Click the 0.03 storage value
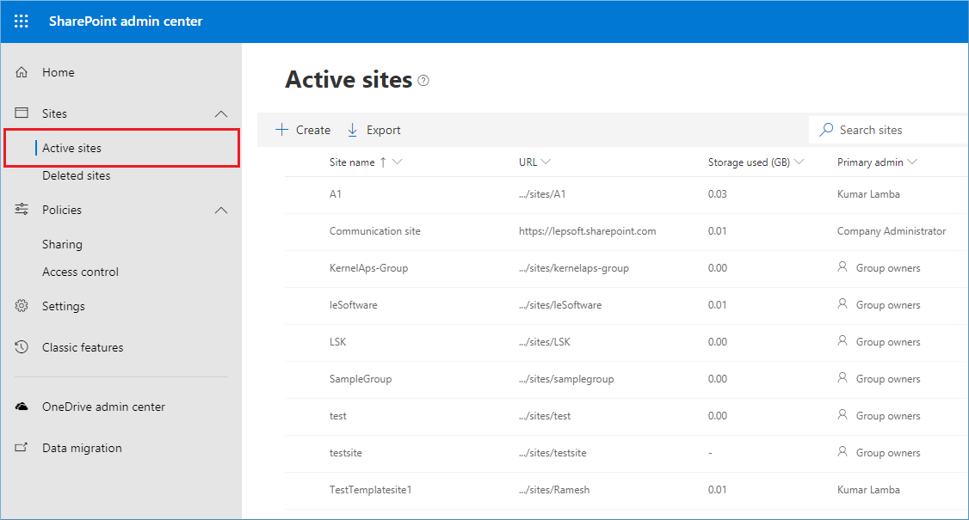 pos(717,194)
